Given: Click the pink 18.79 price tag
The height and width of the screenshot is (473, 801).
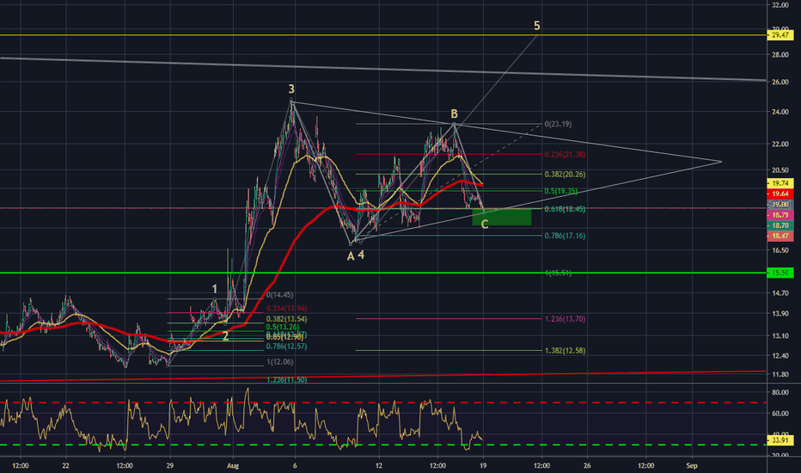Looking at the screenshot, I should coord(780,215).
